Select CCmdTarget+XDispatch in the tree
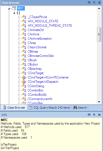This screenshot has height=151, width=103. click(x=43, y=82)
